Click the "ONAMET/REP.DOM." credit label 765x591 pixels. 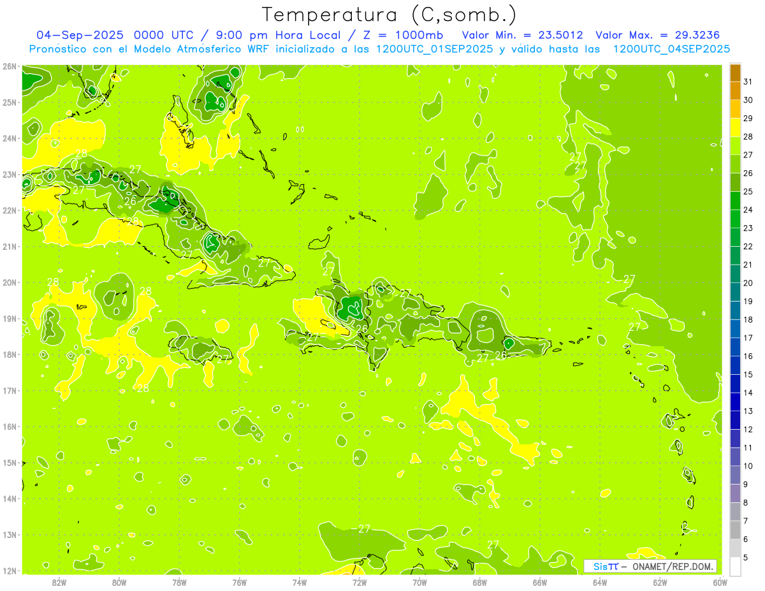point(673,566)
